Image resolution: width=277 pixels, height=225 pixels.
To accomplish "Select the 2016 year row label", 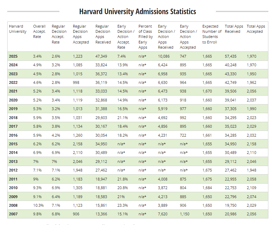I will (x=13, y=135).
